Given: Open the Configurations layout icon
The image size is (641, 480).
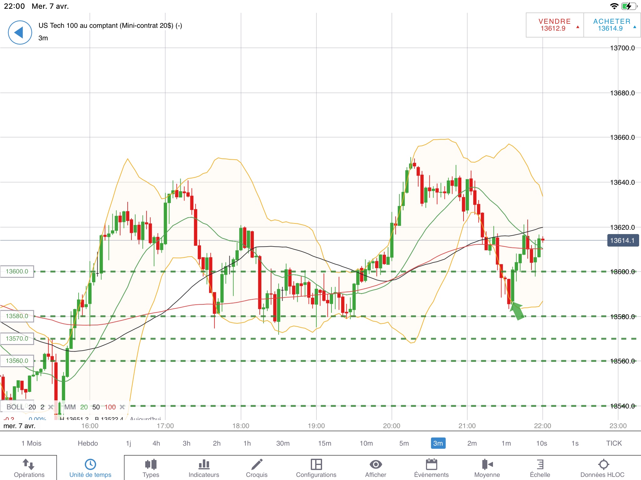Looking at the screenshot, I should point(316,464).
